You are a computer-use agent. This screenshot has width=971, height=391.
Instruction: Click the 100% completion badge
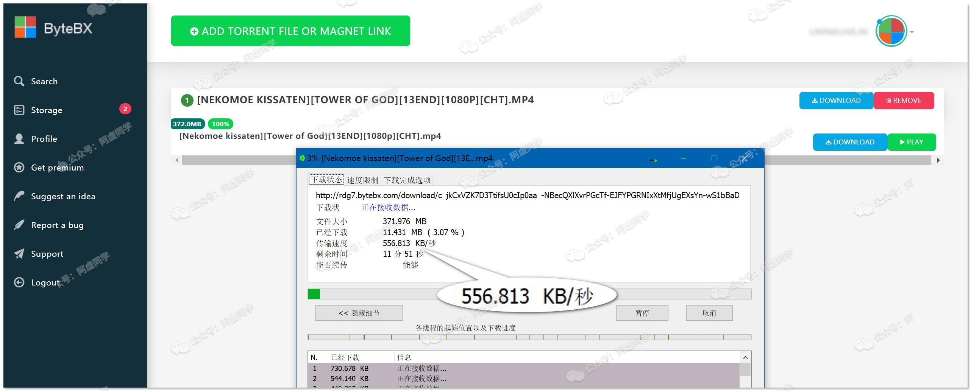coord(220,124)
